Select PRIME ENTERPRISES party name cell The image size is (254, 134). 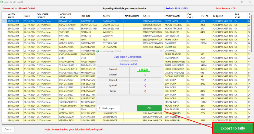(x=175, y=61)
